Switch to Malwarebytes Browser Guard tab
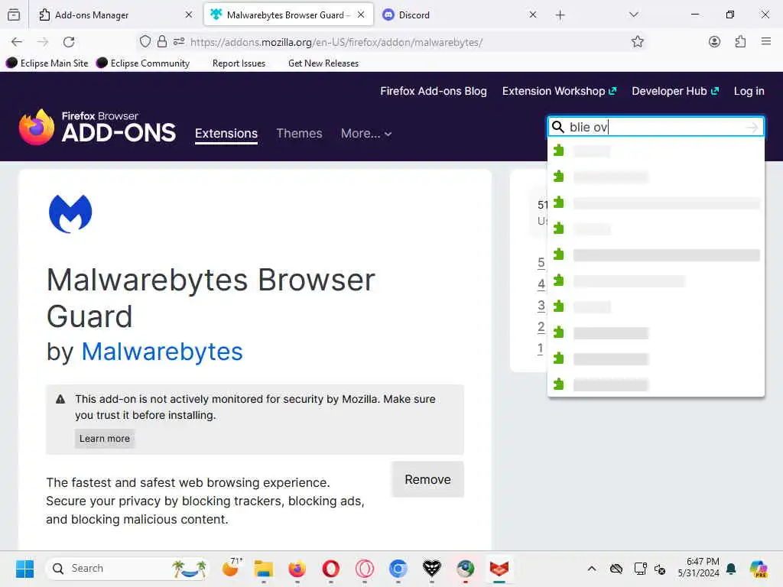 tap(288, 15)
